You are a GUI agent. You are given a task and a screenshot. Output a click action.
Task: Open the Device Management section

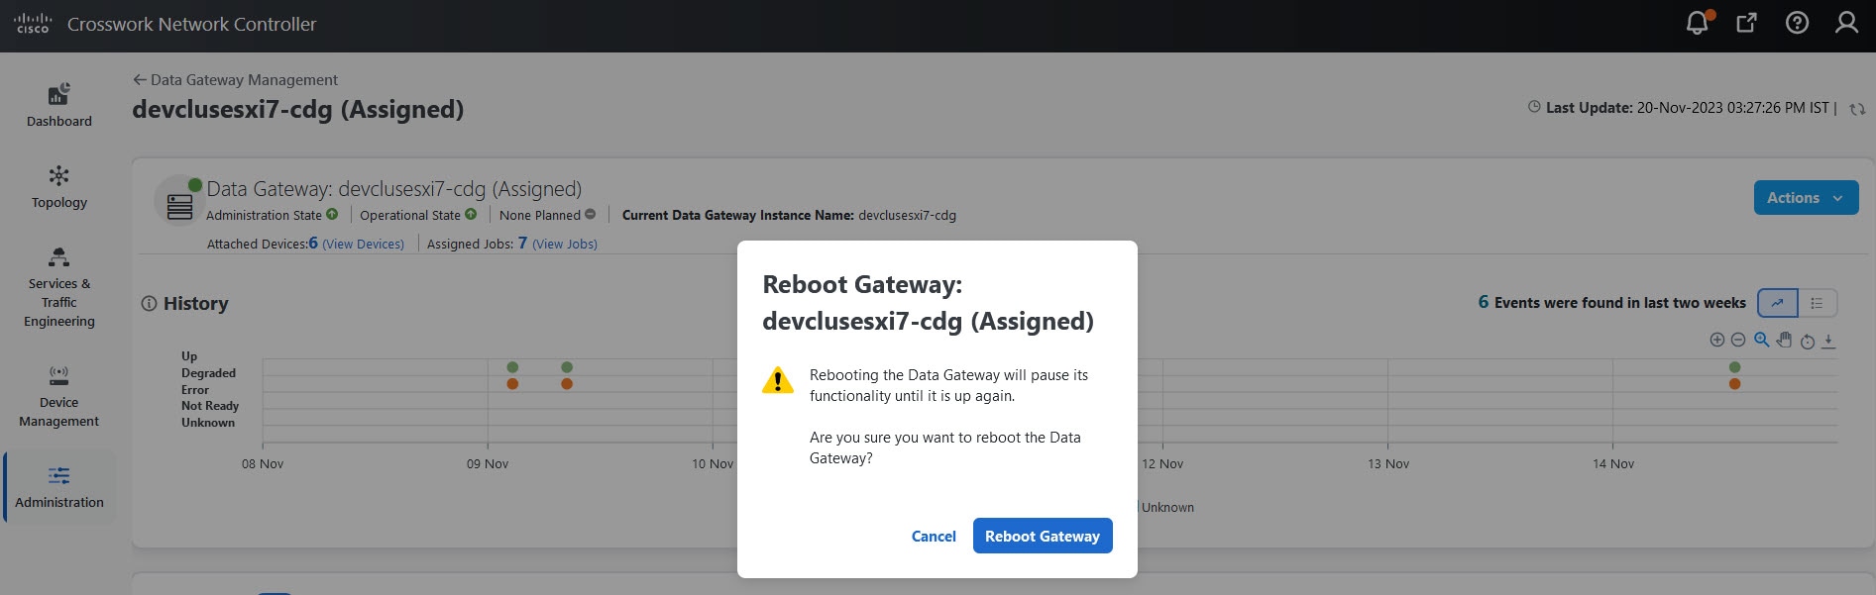coord(59,396)
